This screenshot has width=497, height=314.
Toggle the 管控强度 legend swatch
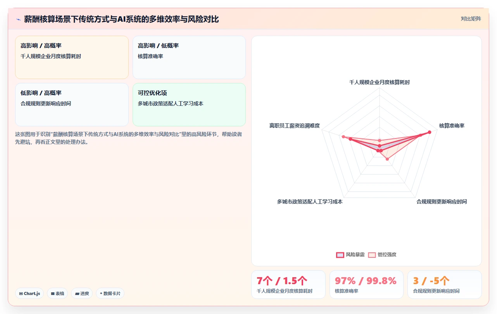point(372,255)
